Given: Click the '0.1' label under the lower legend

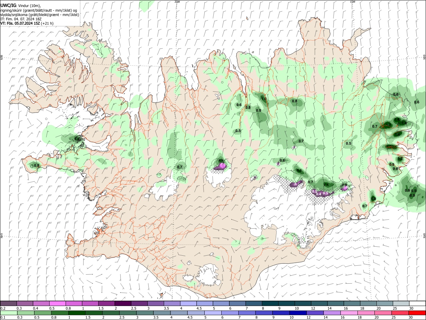Looking at the screenshot, I should click(3, 318).
